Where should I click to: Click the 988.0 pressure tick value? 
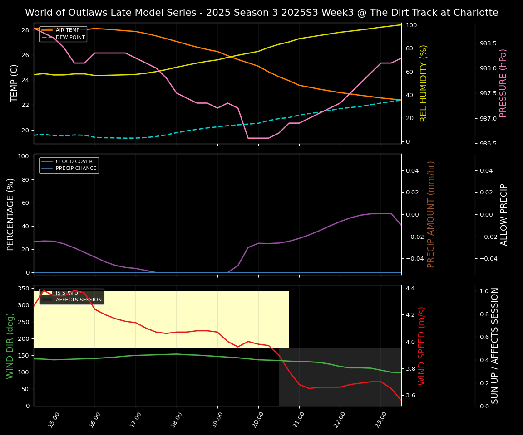488,68
